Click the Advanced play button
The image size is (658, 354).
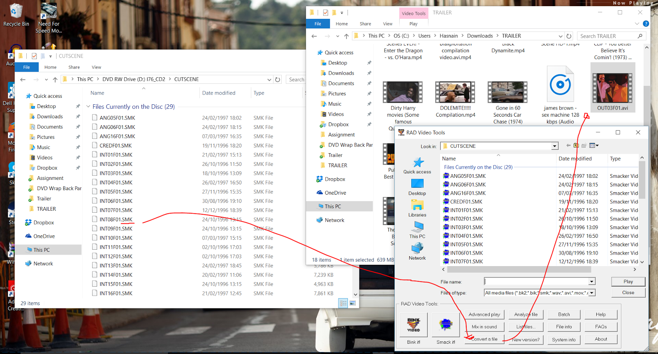484,315
